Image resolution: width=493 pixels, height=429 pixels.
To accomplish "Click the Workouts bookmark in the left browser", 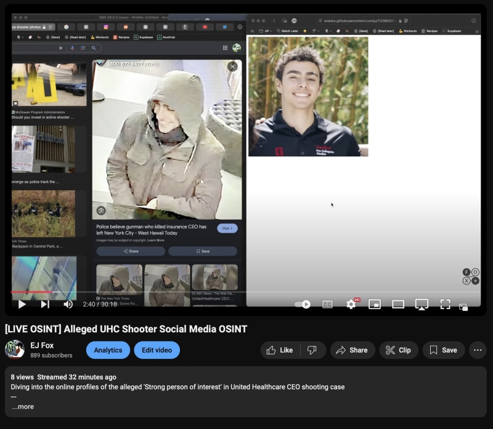I will pyautogui.click(x=100, y=37).
